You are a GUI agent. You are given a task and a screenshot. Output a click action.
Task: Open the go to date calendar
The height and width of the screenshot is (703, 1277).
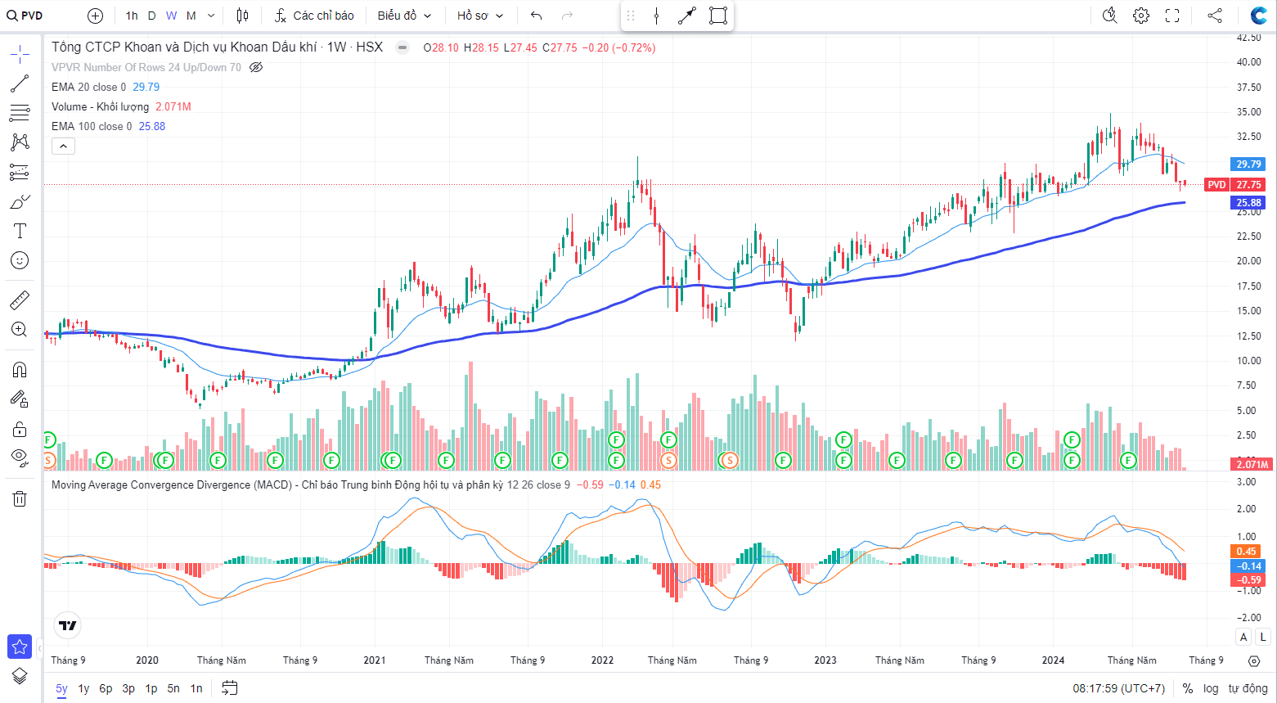(230, 688)
